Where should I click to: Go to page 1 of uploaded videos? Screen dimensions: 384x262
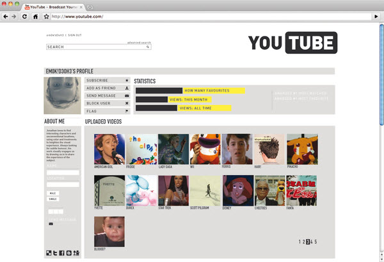300,242
